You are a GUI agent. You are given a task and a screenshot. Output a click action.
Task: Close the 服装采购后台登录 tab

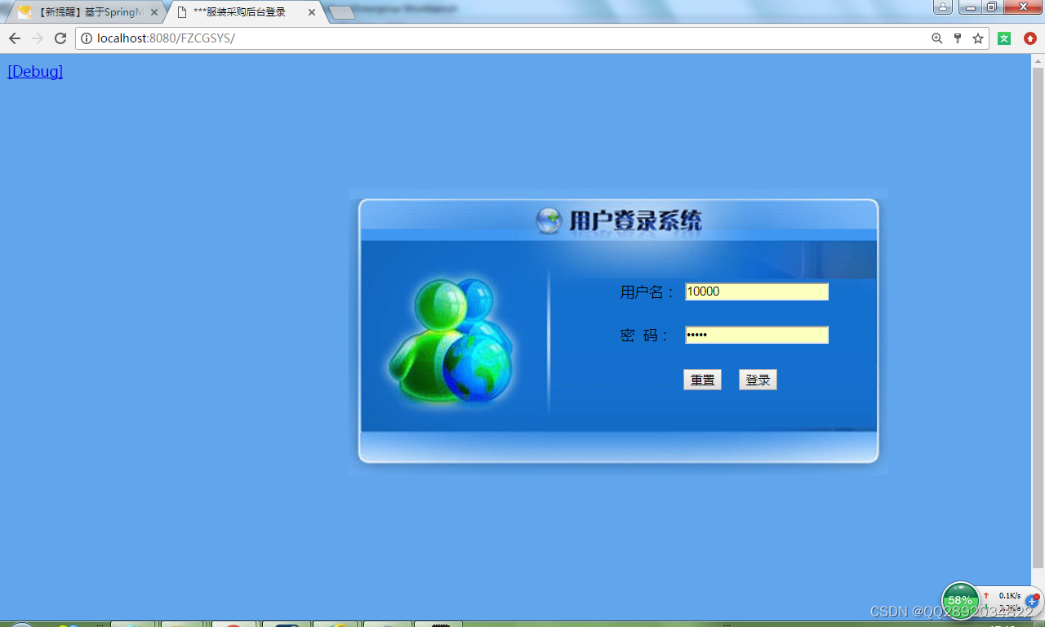312,12
